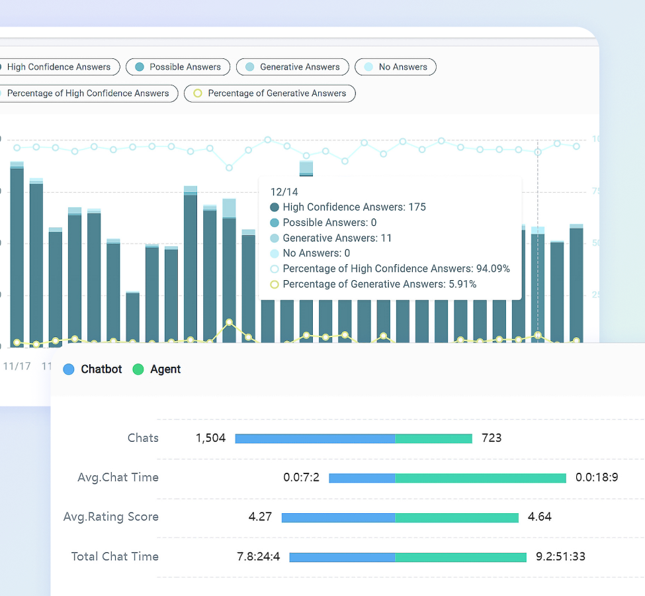Click the No Answers pale legend dot
This screenshot has width=645, height=596.
click(x=368, y=67)
